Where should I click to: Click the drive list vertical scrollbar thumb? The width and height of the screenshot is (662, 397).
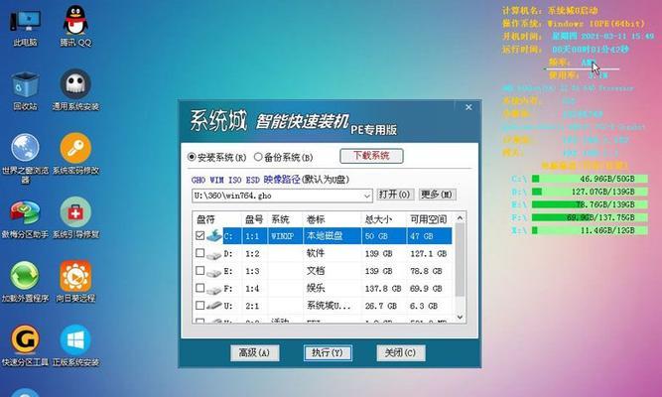point(460,260)
